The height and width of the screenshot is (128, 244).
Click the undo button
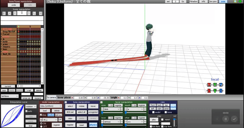14,5
